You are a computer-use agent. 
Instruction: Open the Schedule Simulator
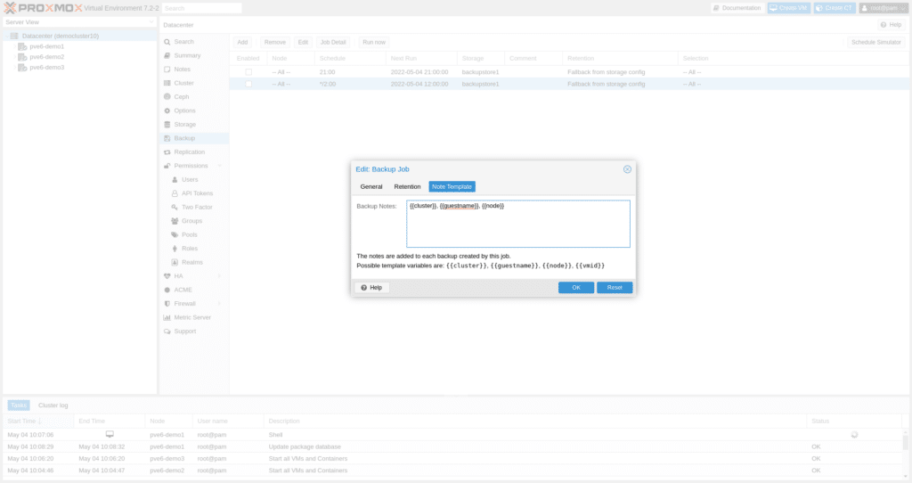point(876,42)
